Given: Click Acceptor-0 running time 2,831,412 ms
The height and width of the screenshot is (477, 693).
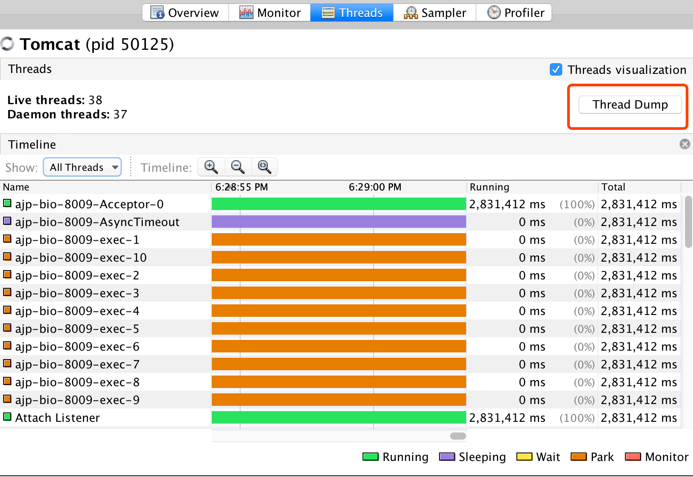Looking at the screenshot, I should 507,204.
